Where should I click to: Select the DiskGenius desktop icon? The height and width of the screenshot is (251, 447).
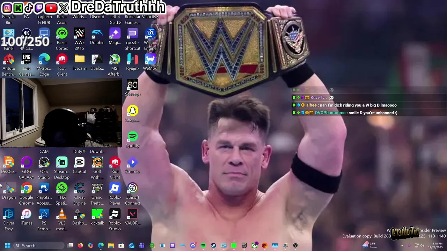tap(9, 166)
